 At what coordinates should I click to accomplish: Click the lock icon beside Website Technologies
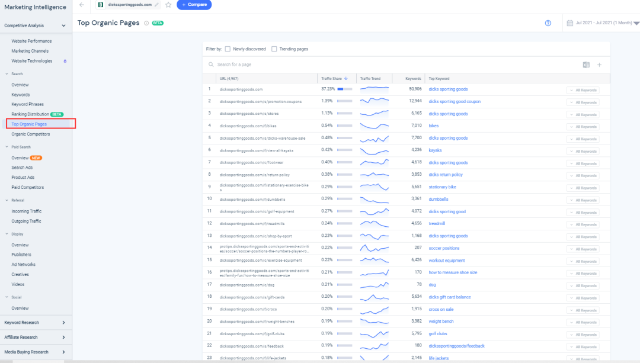coord(65,61)
